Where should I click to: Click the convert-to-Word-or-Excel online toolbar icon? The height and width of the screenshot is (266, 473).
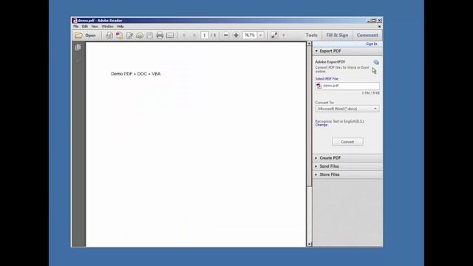(109, 35)
